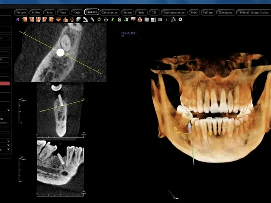Image resolution: width=271 pixels, height=203 pixels.
Task: Click the implant in the panoramic slice
Action: tap(61, 159)
